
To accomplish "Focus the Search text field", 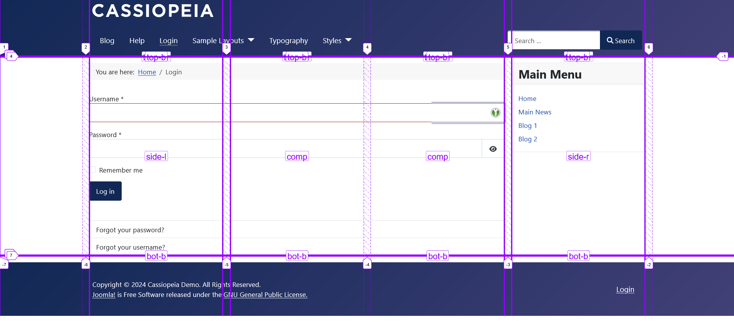I will coord(554,40).
